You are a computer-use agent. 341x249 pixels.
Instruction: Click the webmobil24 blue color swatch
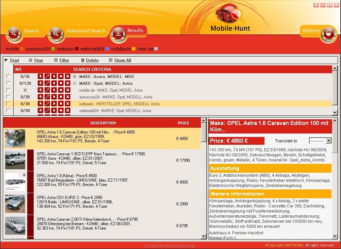coord(107,49)
